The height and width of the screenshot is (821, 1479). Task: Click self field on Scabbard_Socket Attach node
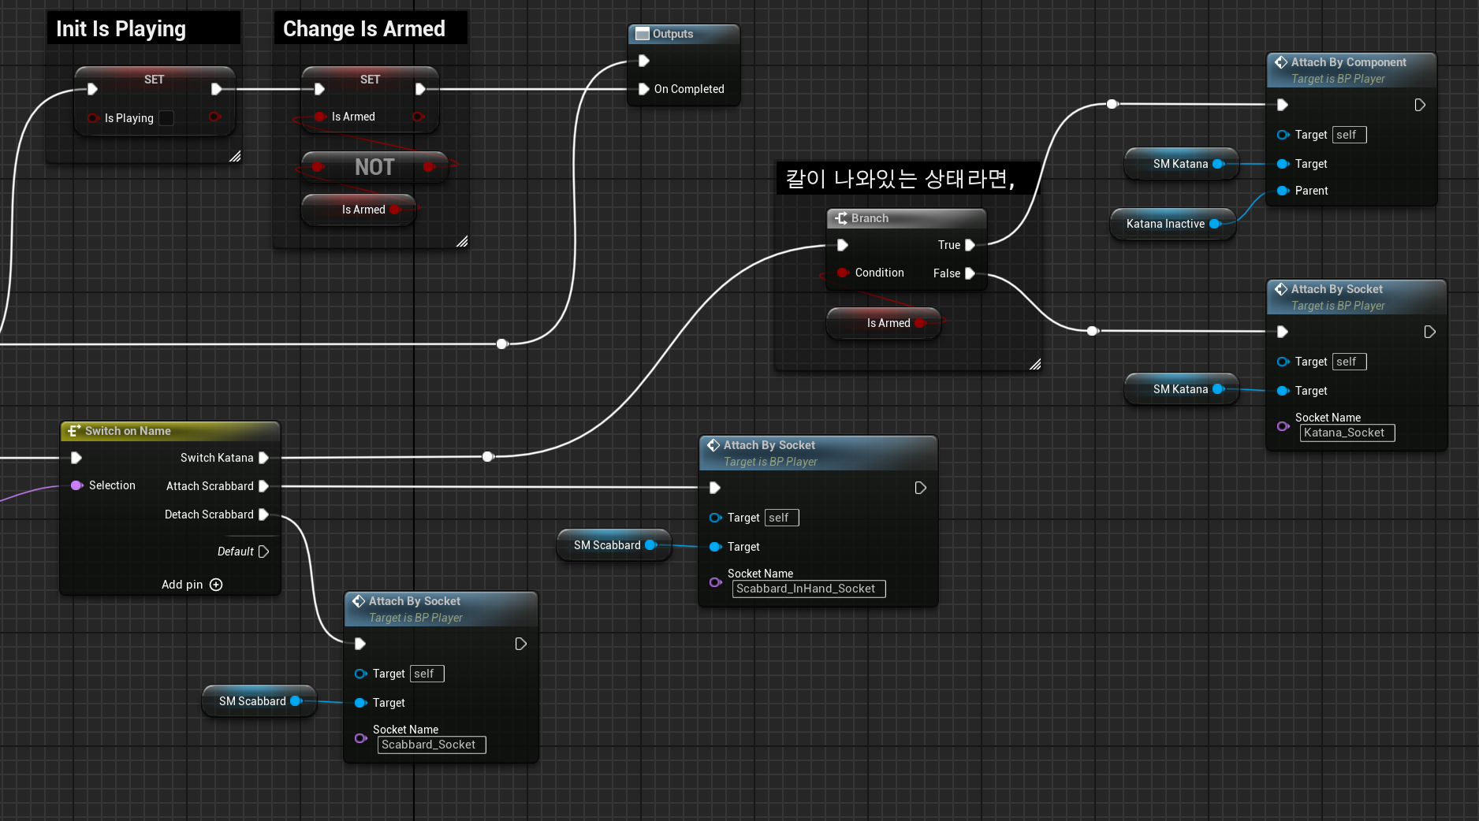(x=427, y=674)
